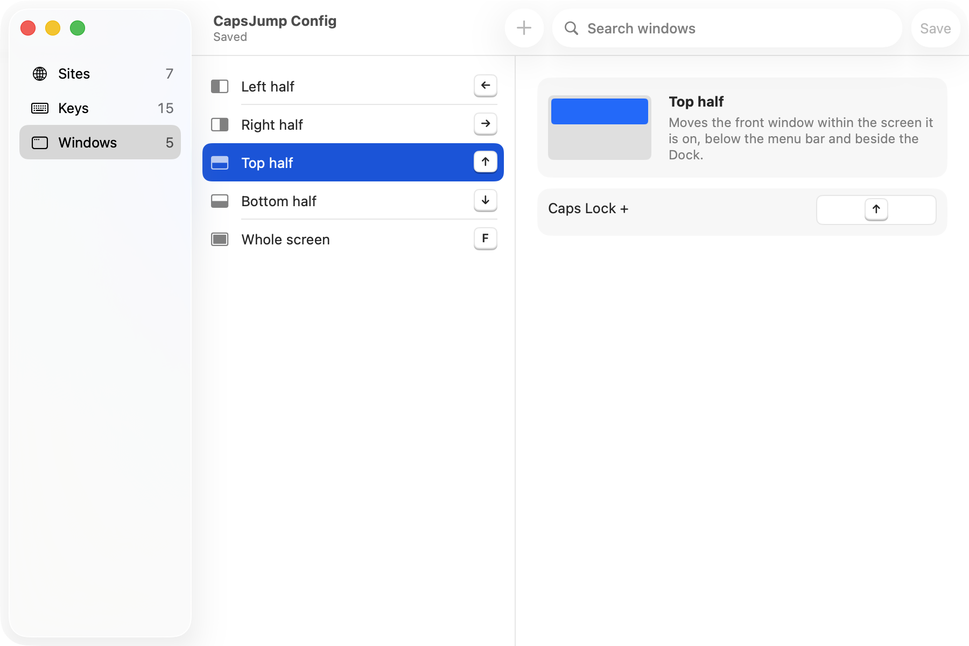Select the Left half row label
Viewport: 969px width, 646px height.
click(x=268, y=86)
